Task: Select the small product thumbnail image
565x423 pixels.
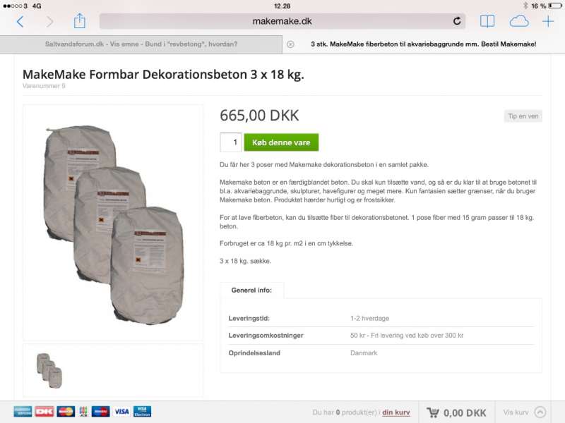Action: click(49, 371)
